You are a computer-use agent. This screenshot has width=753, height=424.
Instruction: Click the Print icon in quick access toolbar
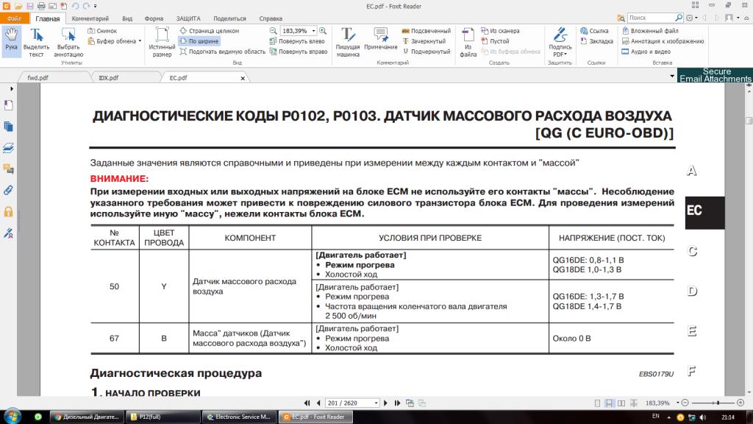41,6
